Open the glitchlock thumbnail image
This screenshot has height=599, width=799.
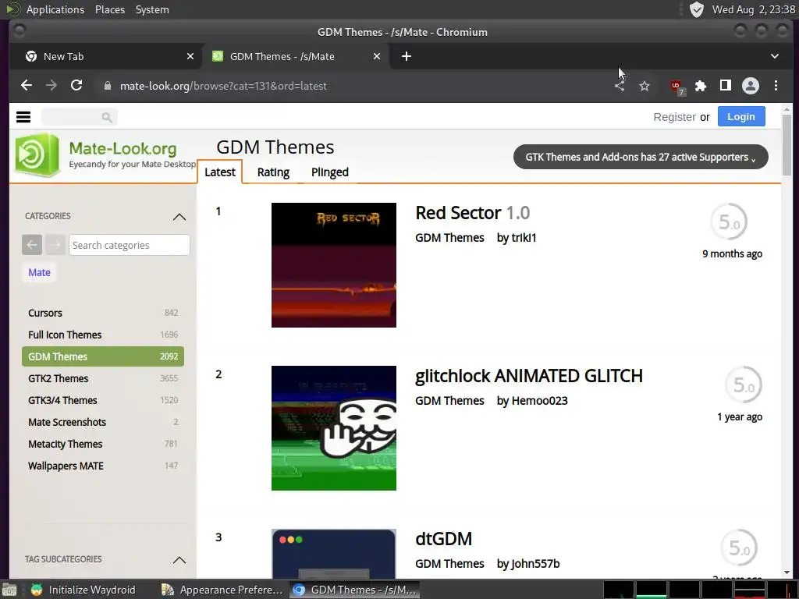334,428
